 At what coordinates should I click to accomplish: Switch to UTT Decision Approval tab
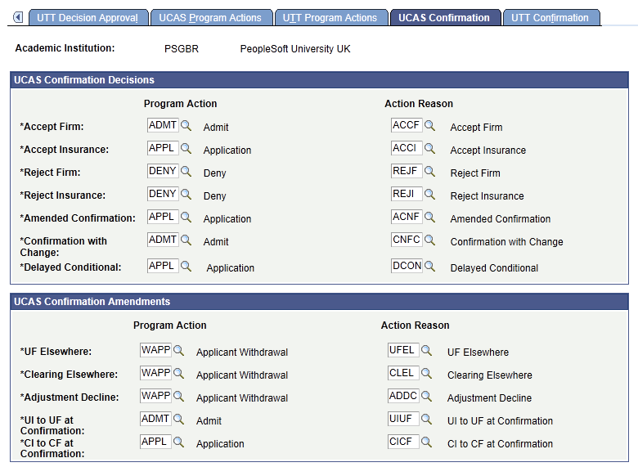point(88,17)
